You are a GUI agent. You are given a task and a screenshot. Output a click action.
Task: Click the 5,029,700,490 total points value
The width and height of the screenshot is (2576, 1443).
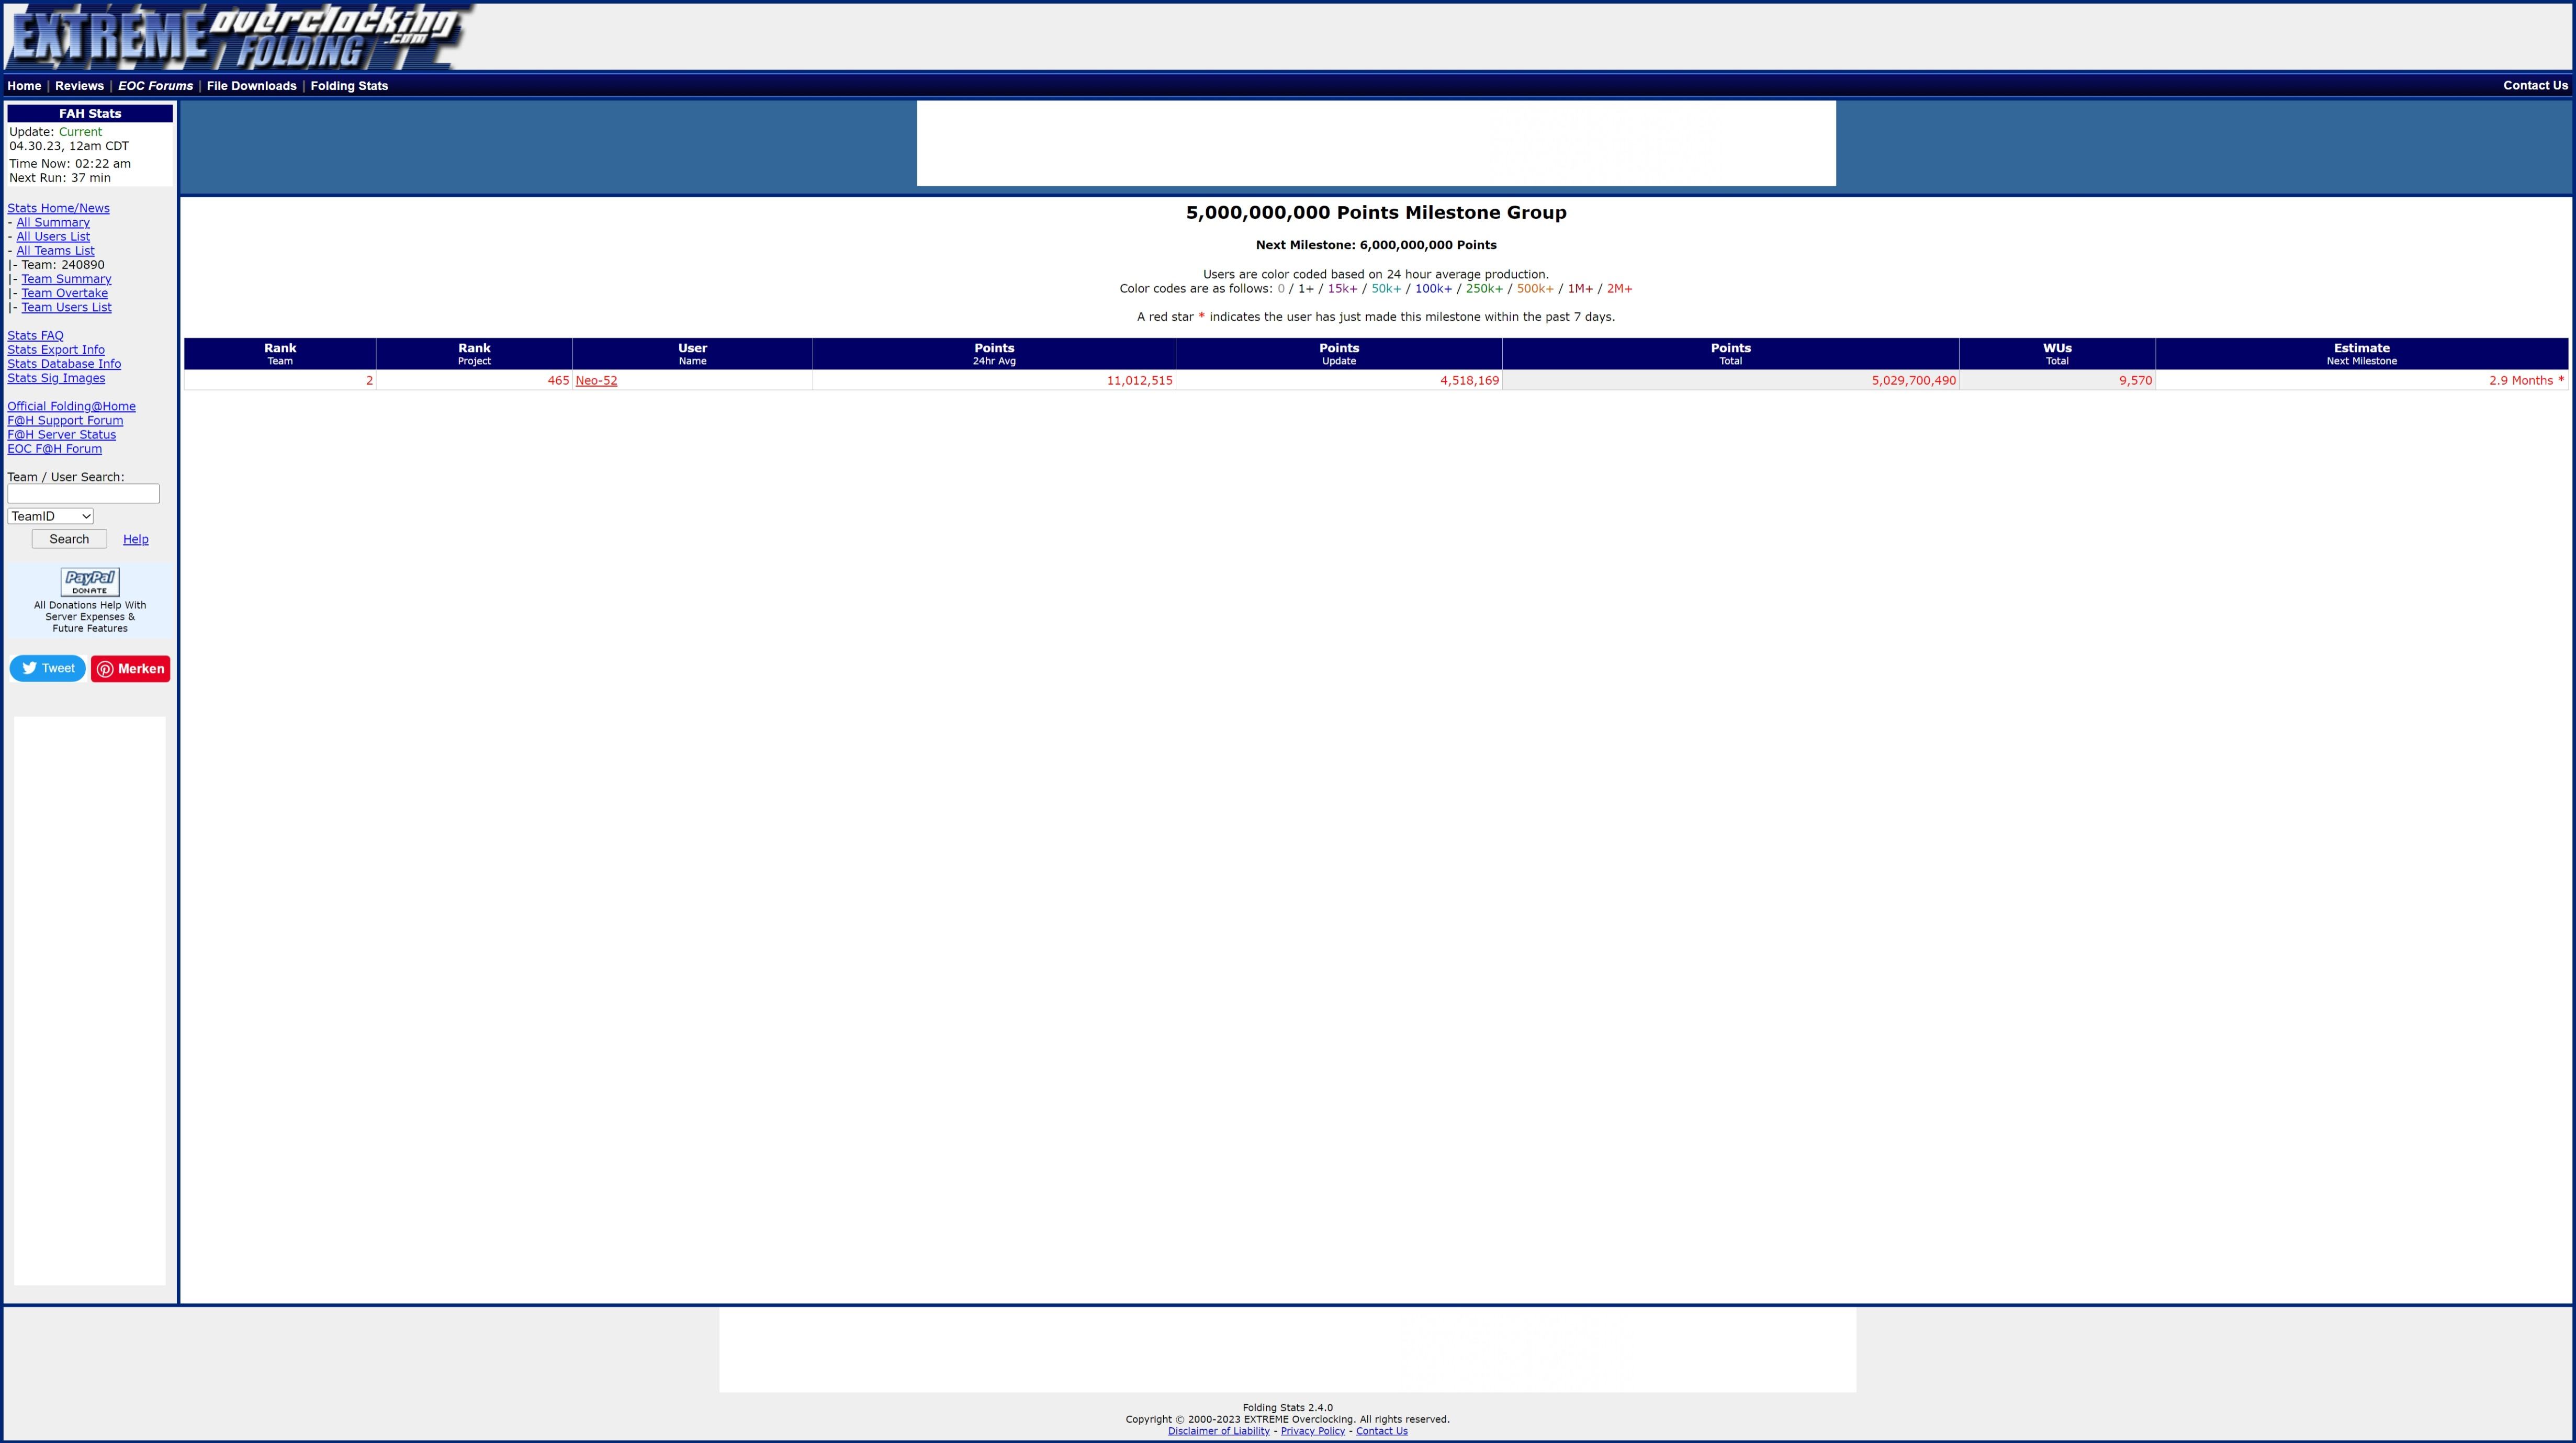[1914, 381]
